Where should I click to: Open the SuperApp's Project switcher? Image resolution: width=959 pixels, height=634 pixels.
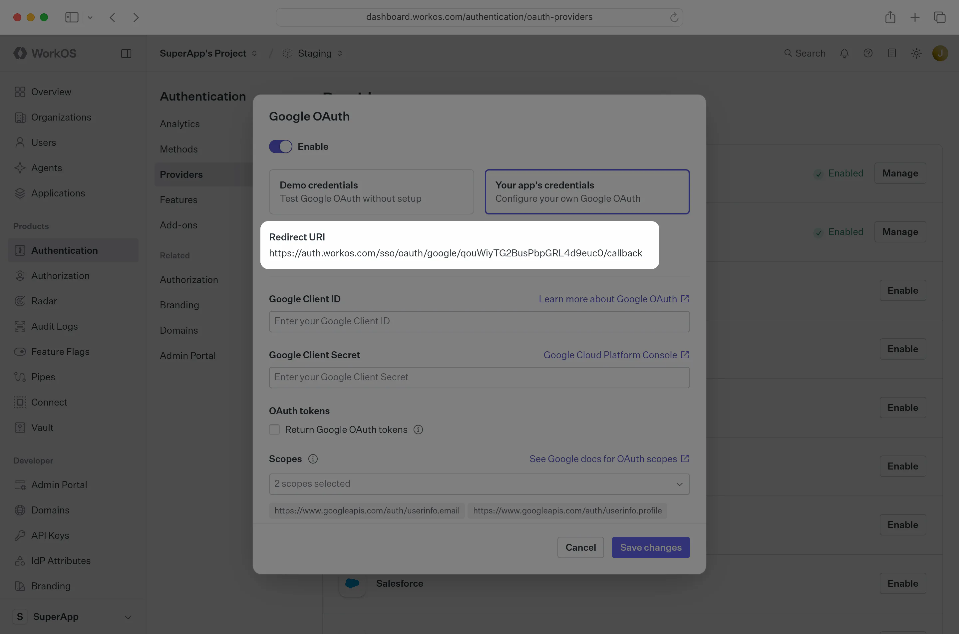point(208,53)
